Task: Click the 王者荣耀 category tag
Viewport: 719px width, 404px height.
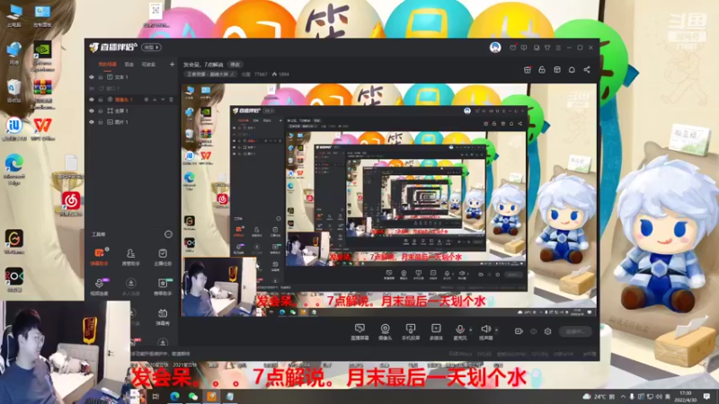Action: (x=209, y=75)
